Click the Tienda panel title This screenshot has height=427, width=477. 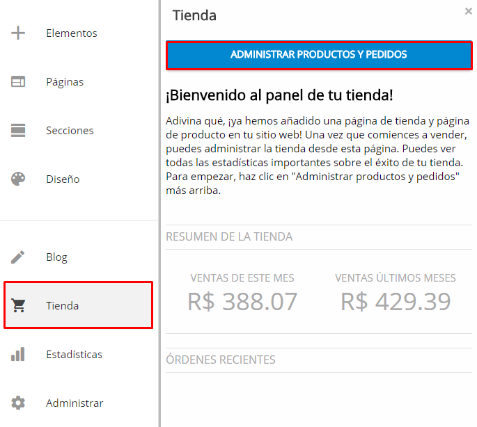(x=194, y=15)
